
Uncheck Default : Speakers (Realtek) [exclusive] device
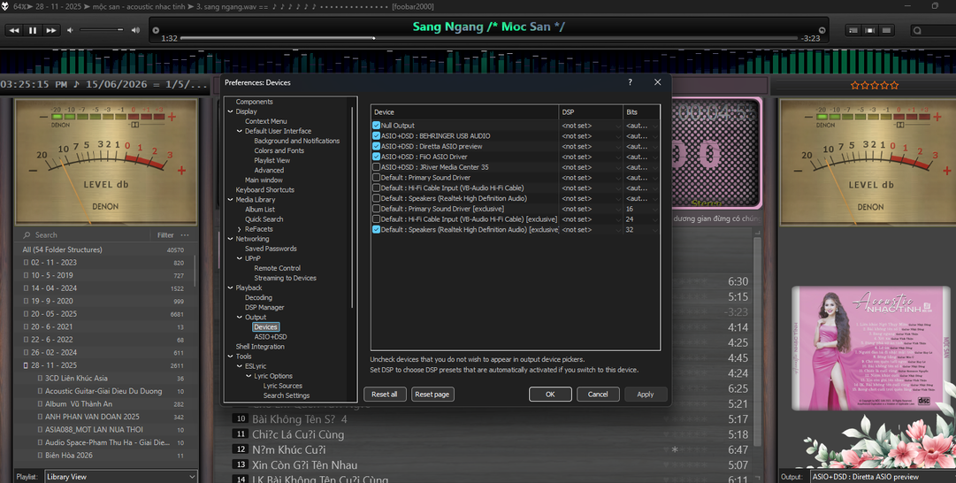pos(376,229)
